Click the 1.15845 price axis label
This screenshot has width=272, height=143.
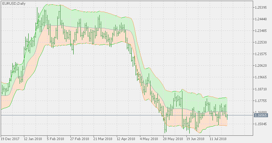click(x=261, y=124)
